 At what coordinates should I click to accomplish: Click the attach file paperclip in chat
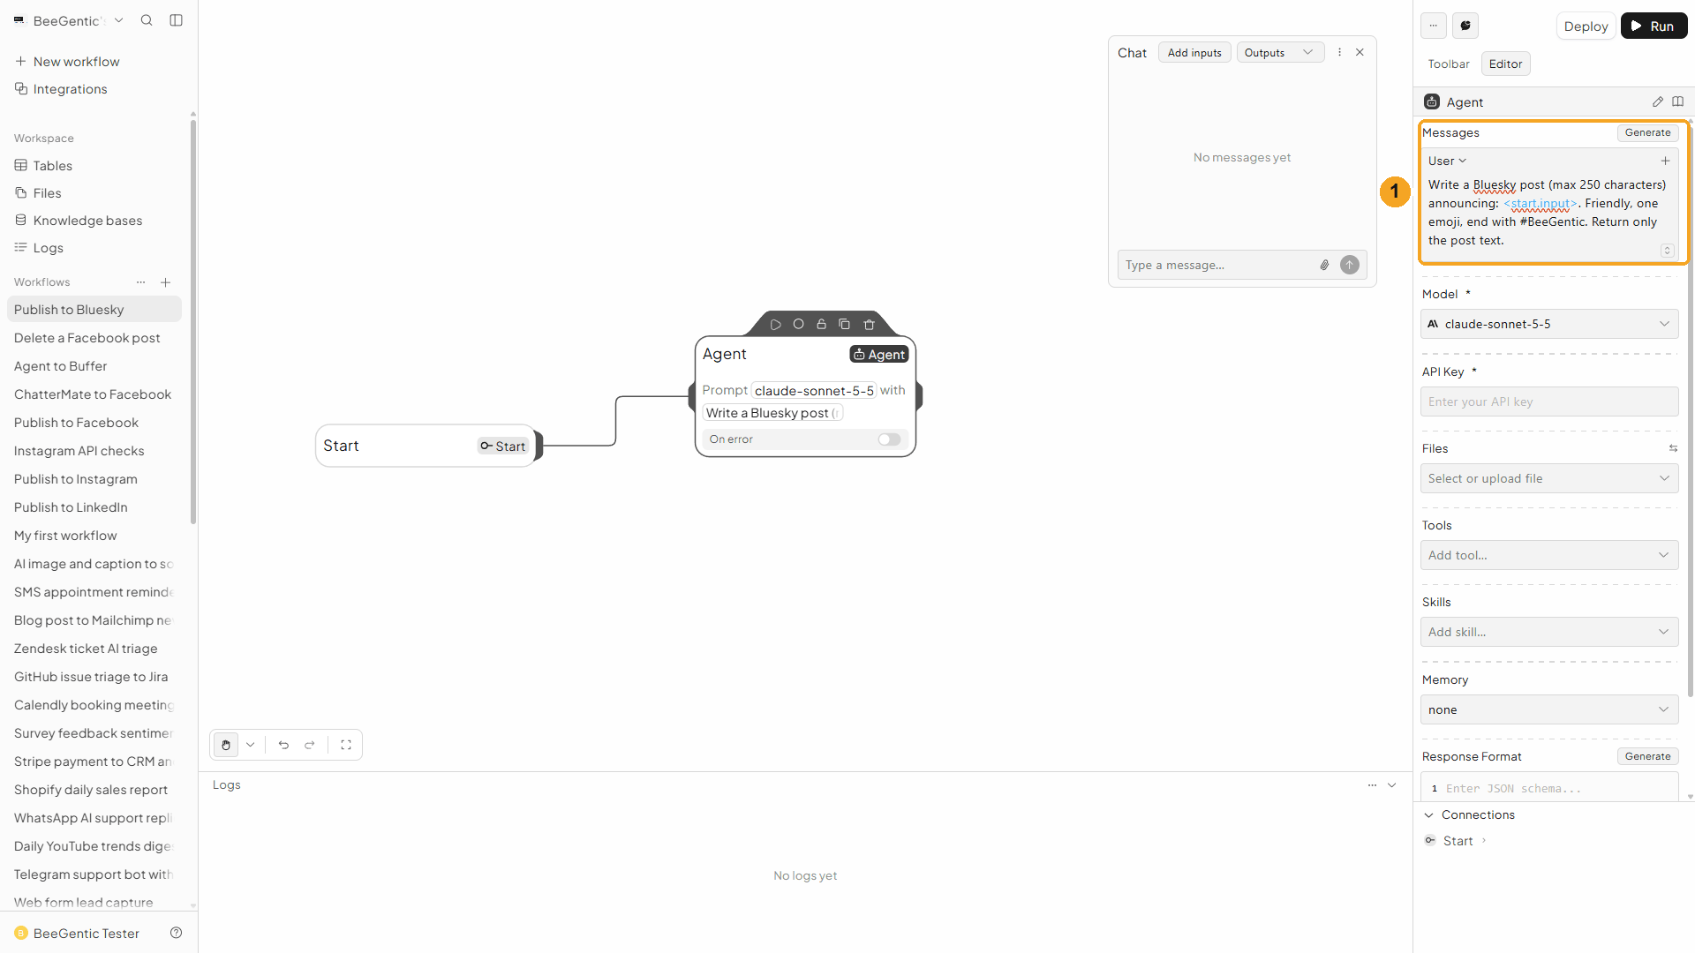point(1324,265)
